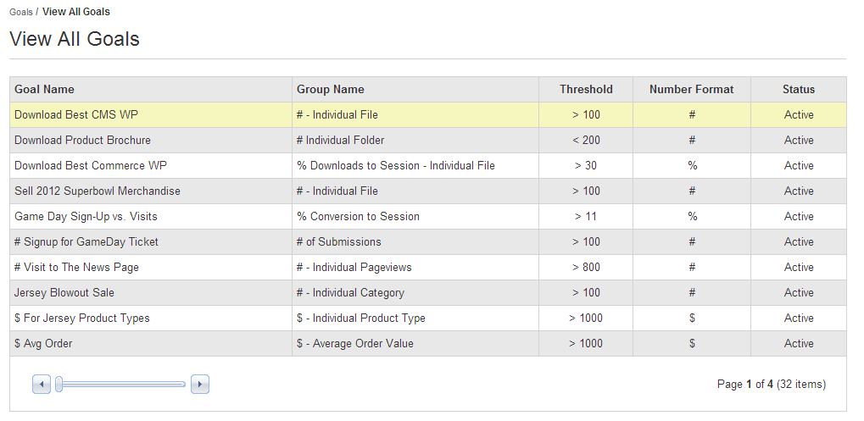Select # Visit to The News Page row
864x421 pixels.
(428, 267)
